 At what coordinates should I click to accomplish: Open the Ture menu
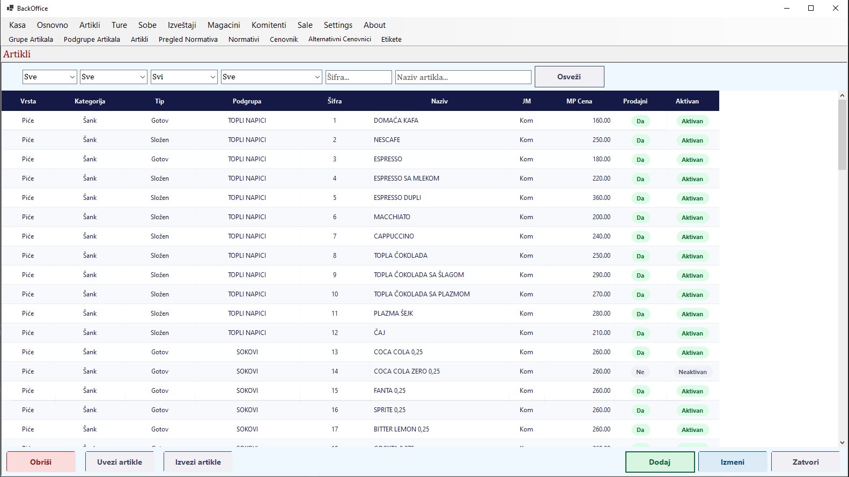119,25
